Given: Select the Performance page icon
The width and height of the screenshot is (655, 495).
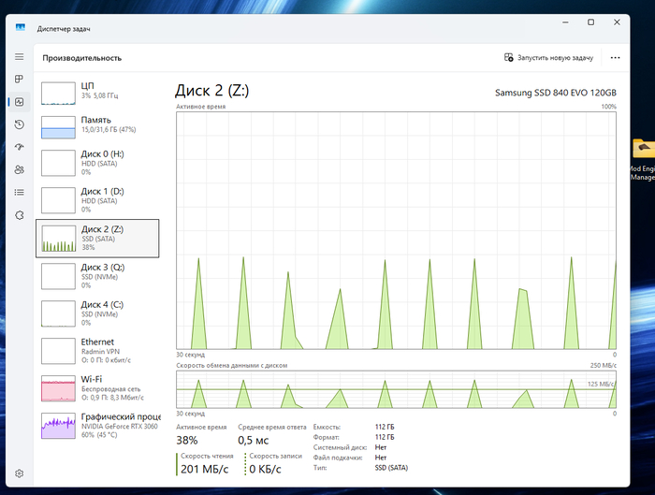Looking at the screenshot, I should point(20,102).
